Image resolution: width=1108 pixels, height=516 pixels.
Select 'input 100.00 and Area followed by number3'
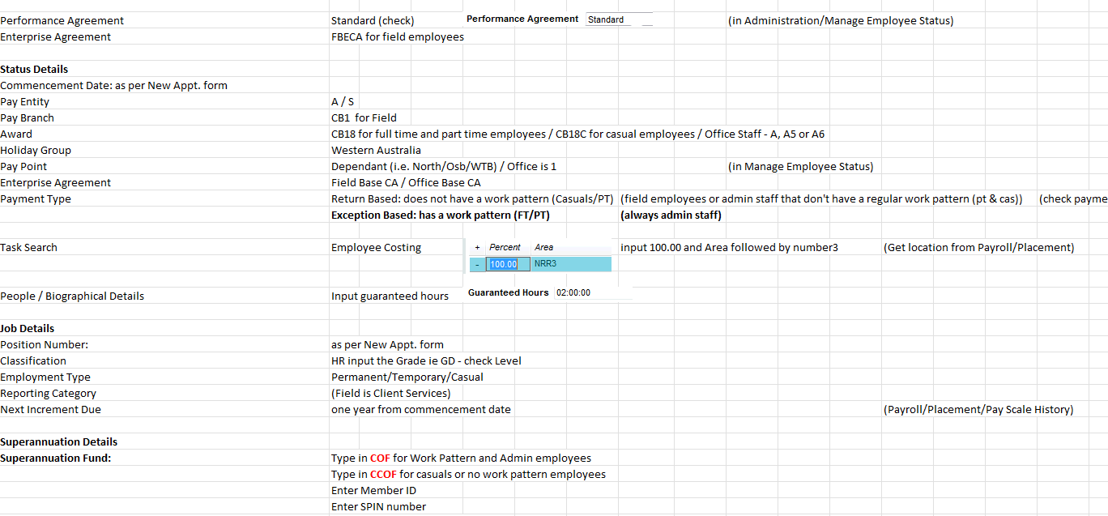point(729,247)
